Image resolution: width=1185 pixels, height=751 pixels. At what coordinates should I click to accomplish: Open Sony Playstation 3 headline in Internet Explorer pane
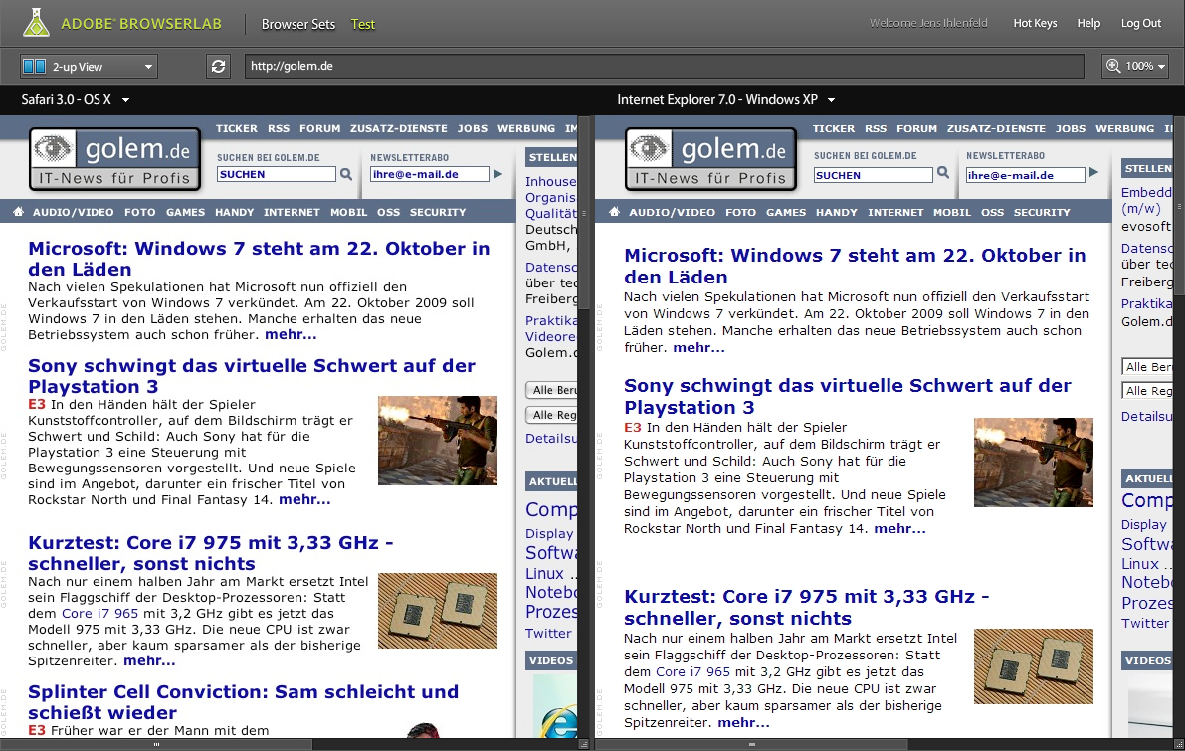click(x=847, y=396)
